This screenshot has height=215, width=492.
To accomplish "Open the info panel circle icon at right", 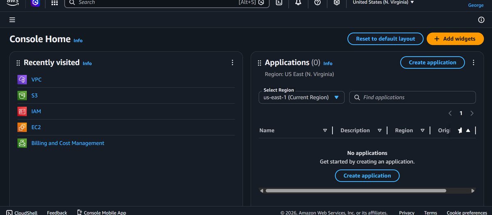I will [x=481, y=20].
